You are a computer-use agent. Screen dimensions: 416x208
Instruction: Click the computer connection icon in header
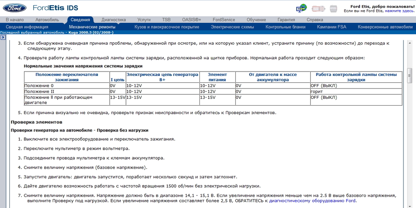(x=301, y=8)
